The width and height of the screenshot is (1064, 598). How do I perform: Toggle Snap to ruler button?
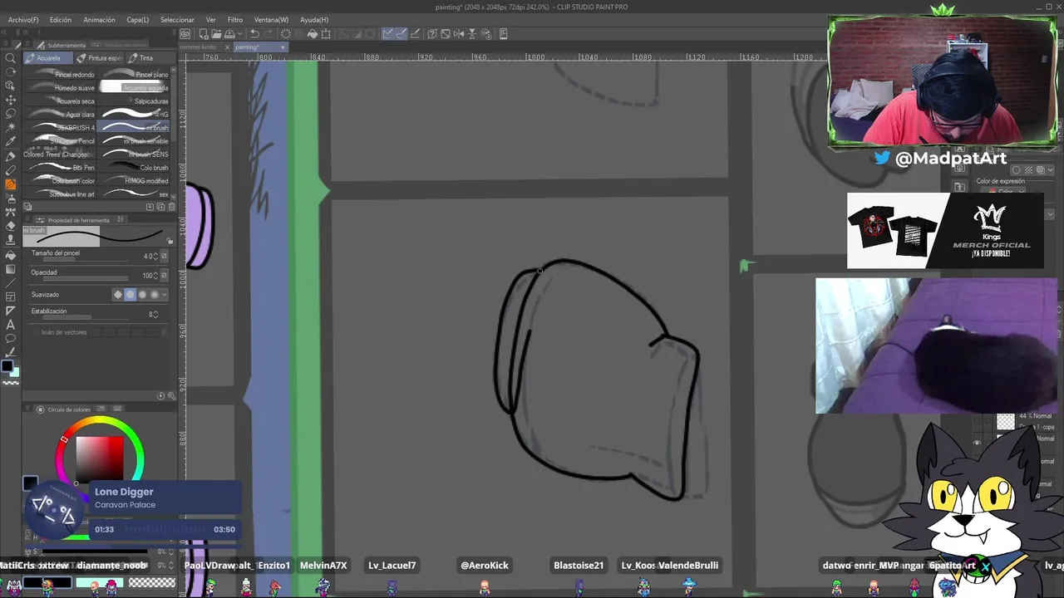pos(388,34)
